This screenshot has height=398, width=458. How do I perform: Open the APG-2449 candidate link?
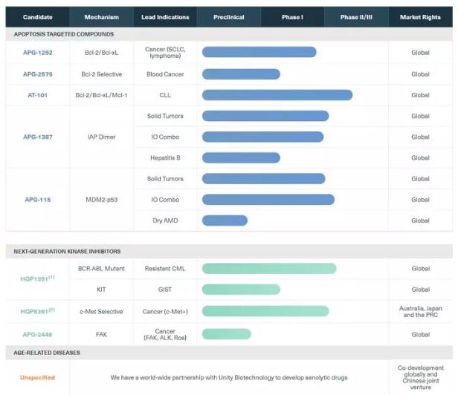coord(37,334)
